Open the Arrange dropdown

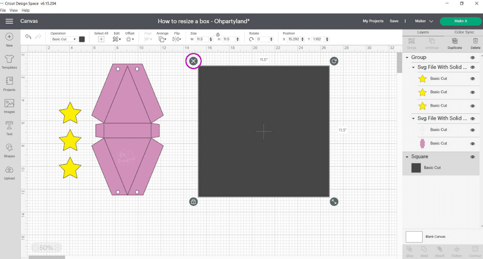coord(162,39)
